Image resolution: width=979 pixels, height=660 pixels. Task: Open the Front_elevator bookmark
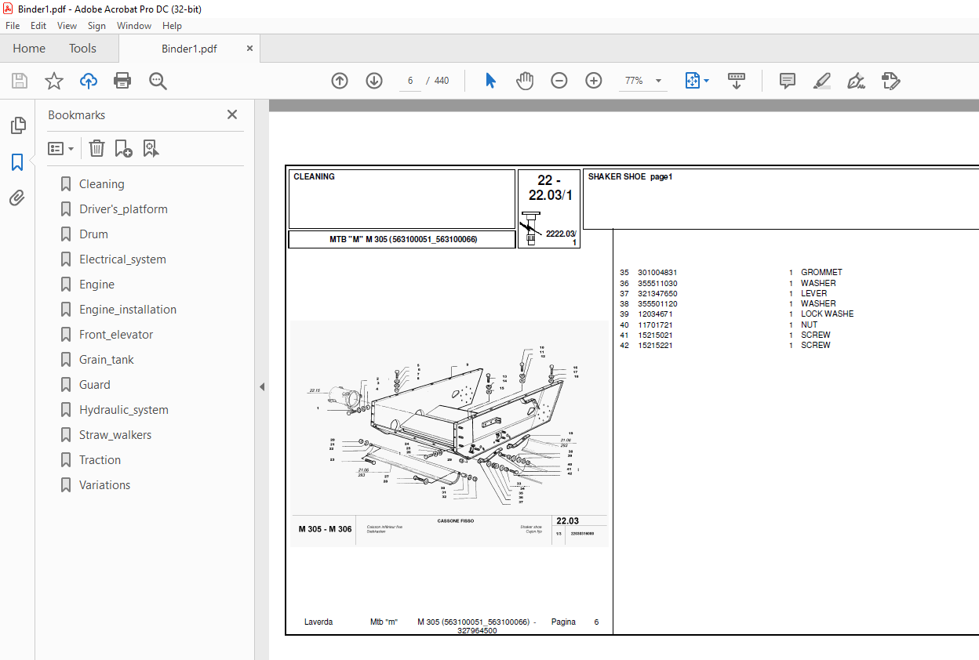[116, 335]
